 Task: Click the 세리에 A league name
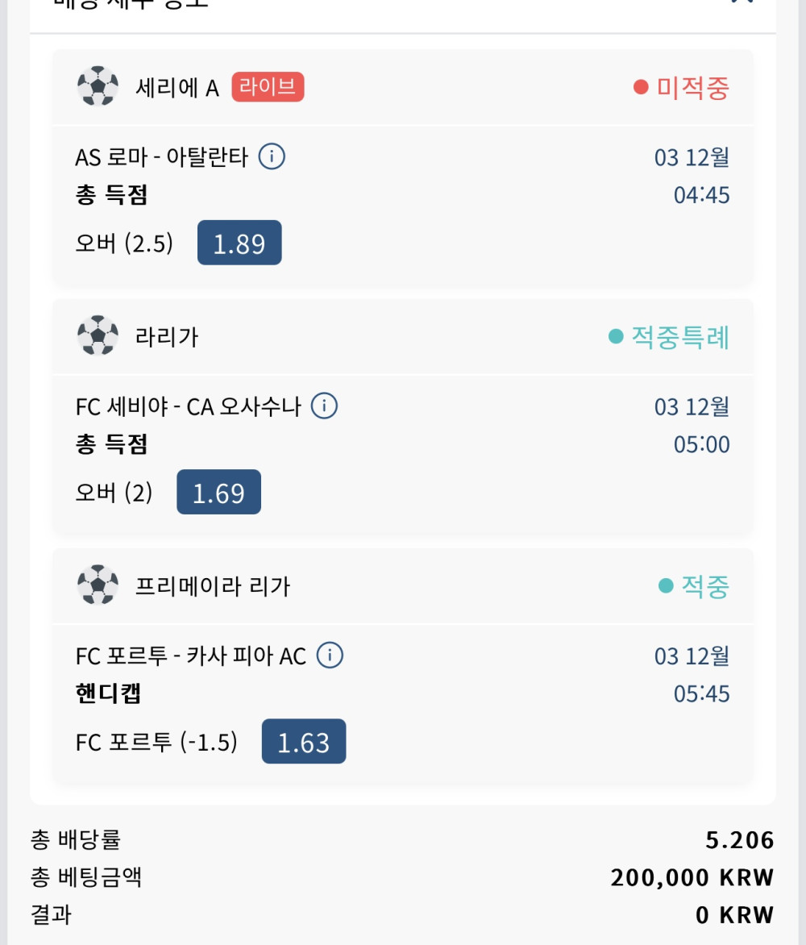point(177,88)
